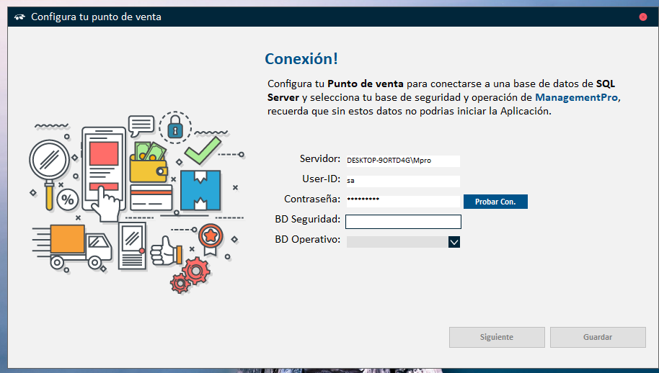Click the thumbs-up hand icon
The width and height of the screenshot is (659, 373).
(164, 251)
